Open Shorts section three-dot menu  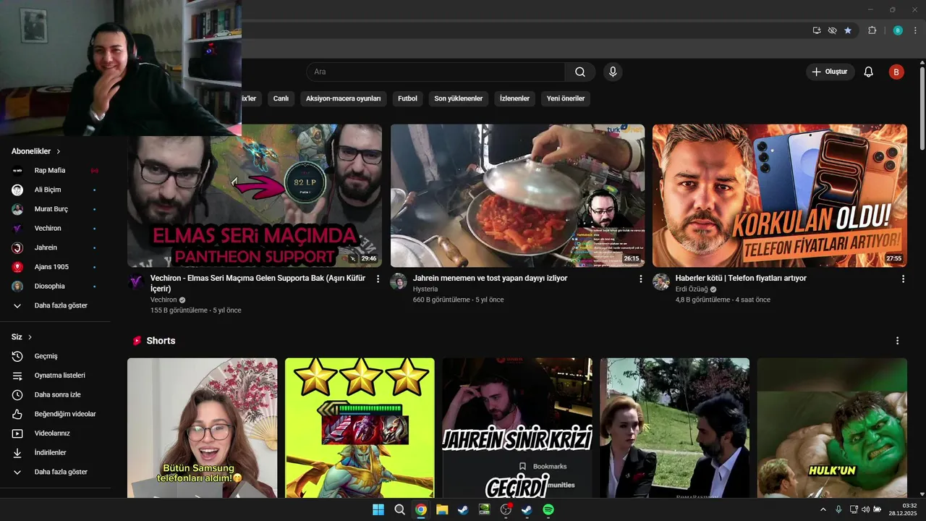pyautogui.click(x=898, y=341)
